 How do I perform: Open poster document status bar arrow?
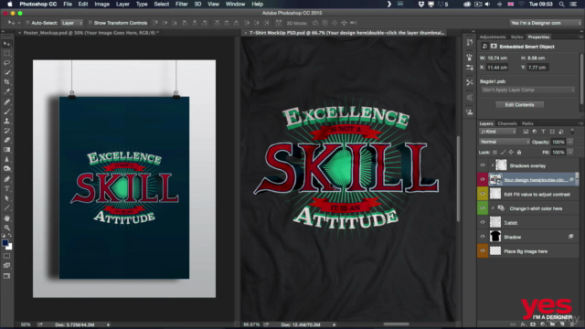[x=108, y=324]
